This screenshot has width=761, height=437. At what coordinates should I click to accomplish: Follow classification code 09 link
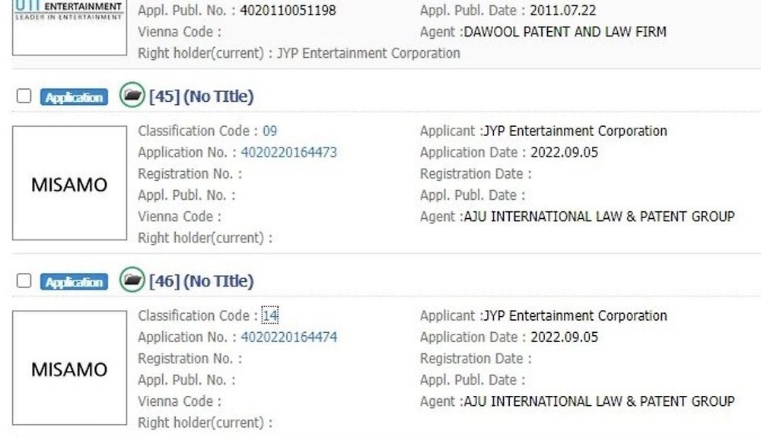tap(270, 131)
